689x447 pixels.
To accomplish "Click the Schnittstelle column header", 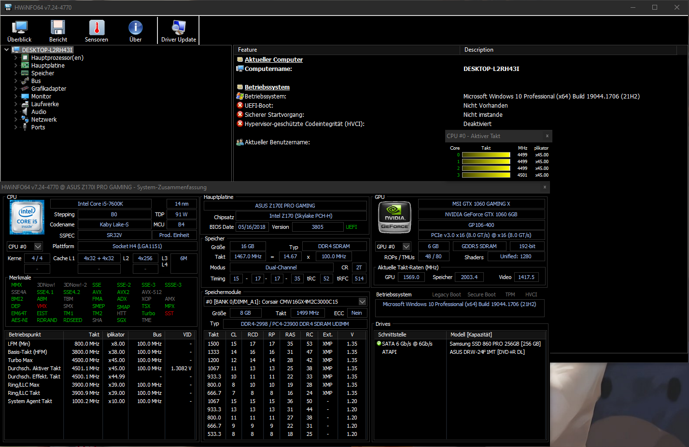I will click(x=411, y=335).
